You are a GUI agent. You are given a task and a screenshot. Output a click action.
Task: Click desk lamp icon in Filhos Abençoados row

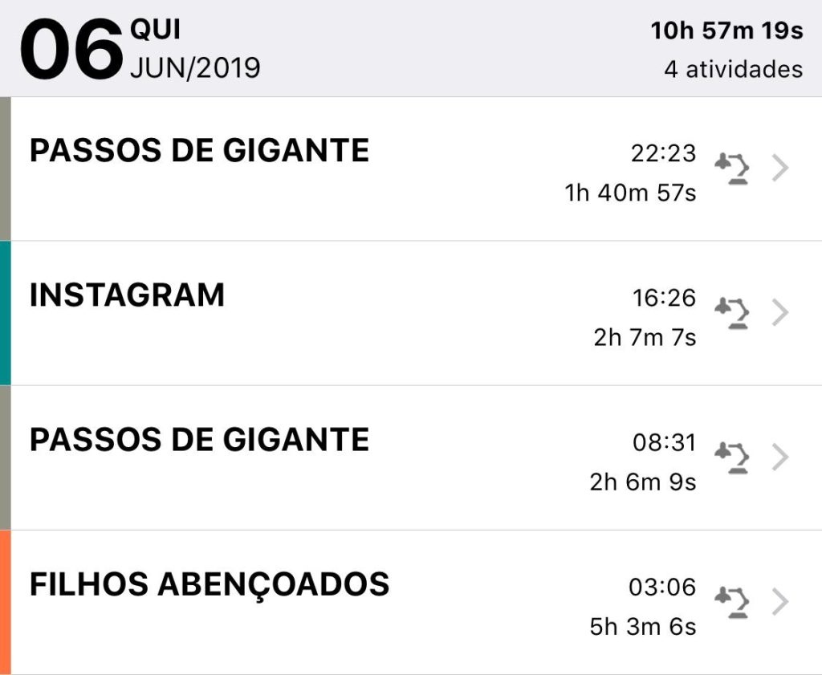point(732,603)
